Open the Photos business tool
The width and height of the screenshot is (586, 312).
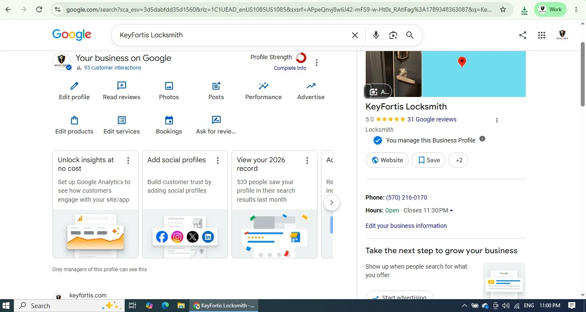pyautogui.click(x=169, y=91)
